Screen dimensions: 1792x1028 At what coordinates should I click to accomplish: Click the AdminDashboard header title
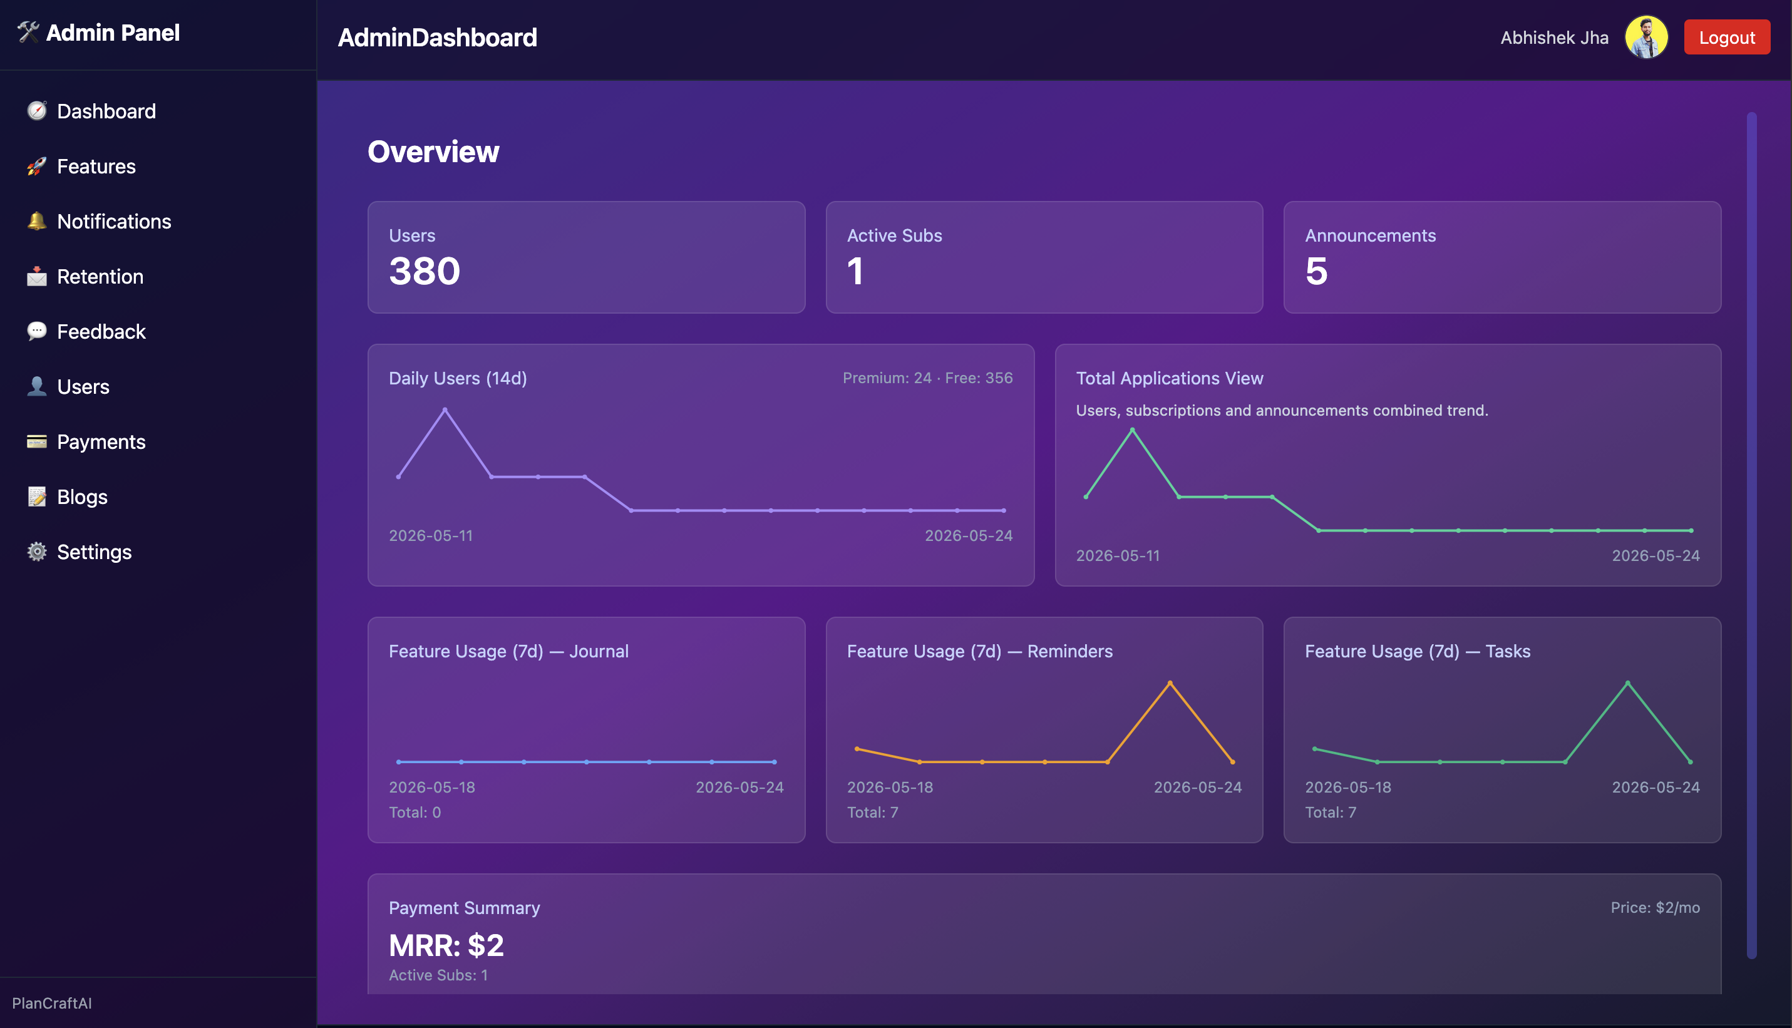click(437, 38)
